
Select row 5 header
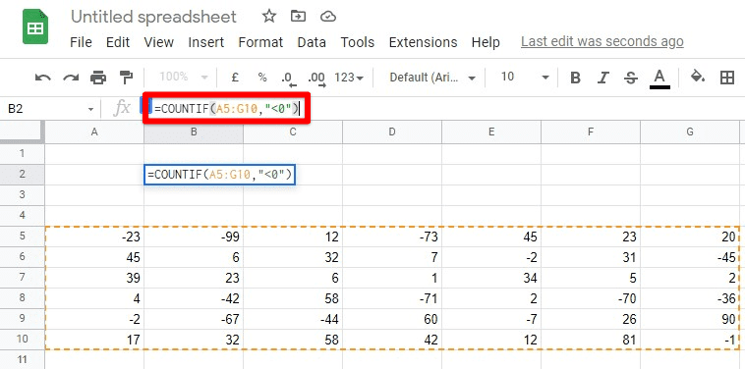point(22,237)
